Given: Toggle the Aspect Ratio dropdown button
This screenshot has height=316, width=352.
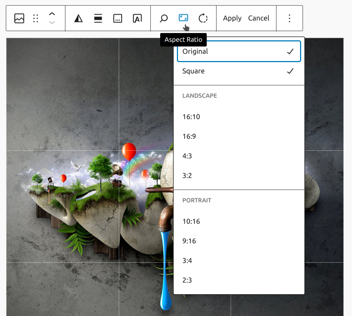Looking at the screenshot, I should coord(183,18).
